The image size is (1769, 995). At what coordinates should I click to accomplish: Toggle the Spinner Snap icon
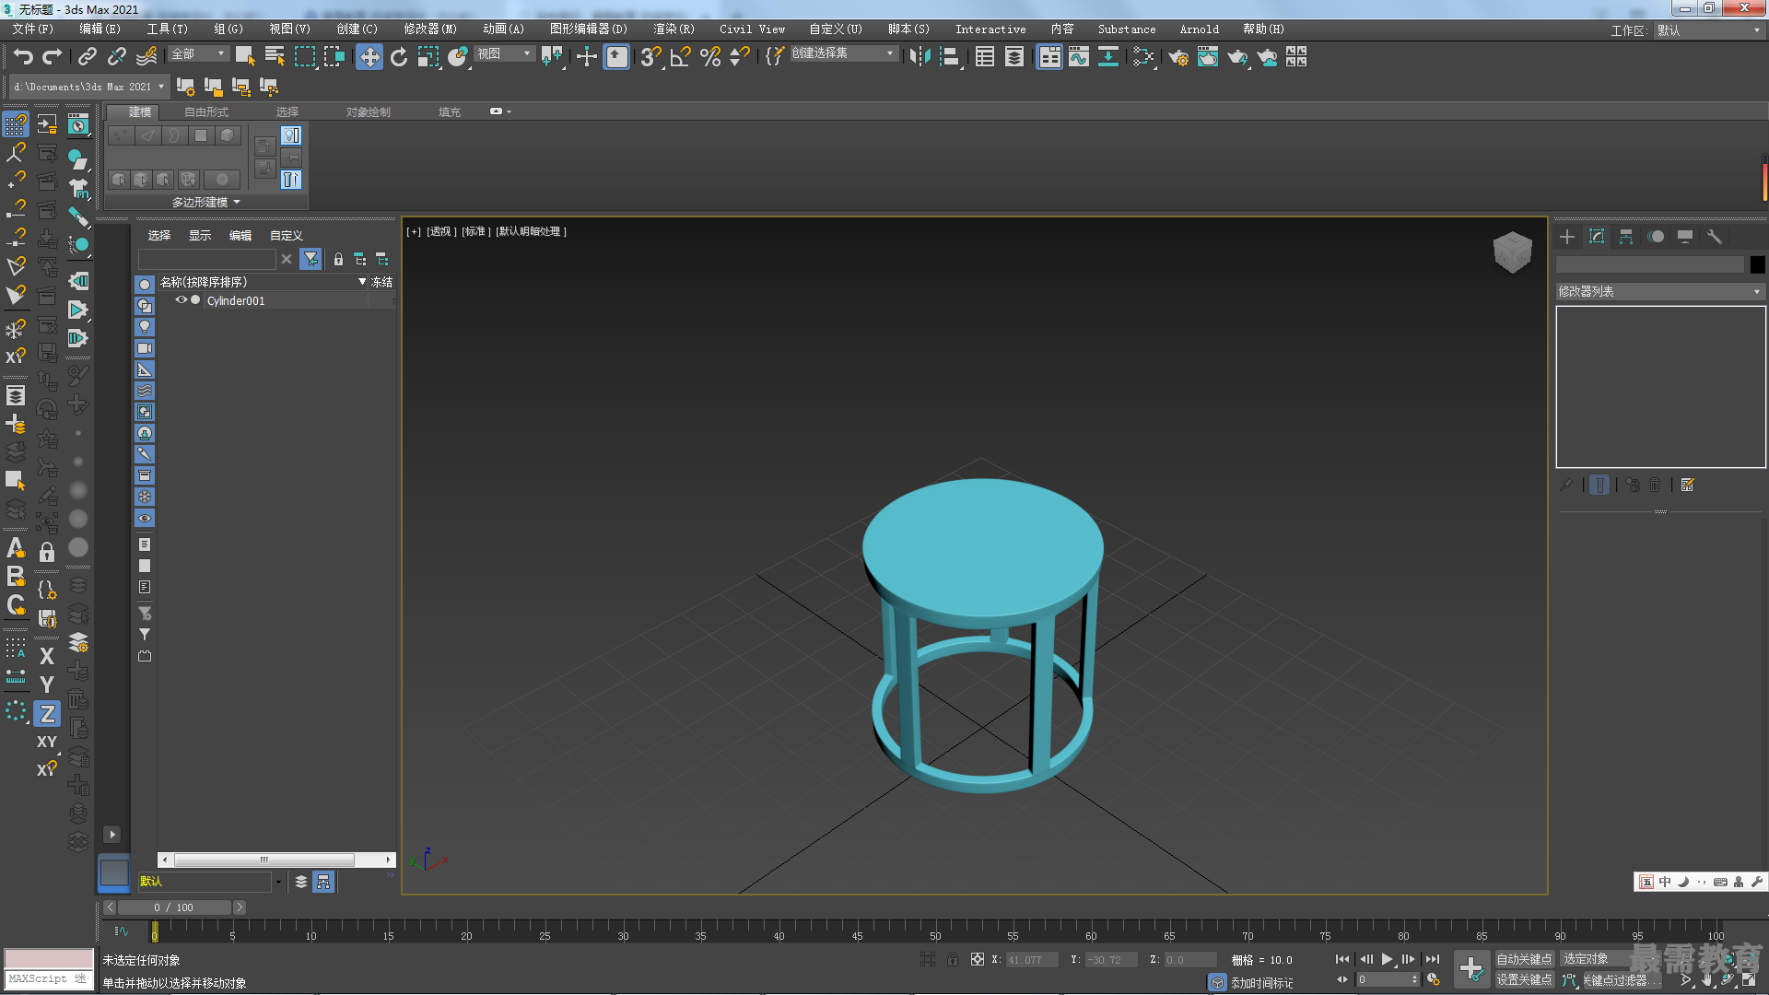point(740,57)
